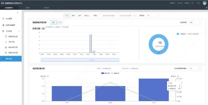Open the third sidebar sub-item about receive failures
The image size is (208, 105).
11,47
